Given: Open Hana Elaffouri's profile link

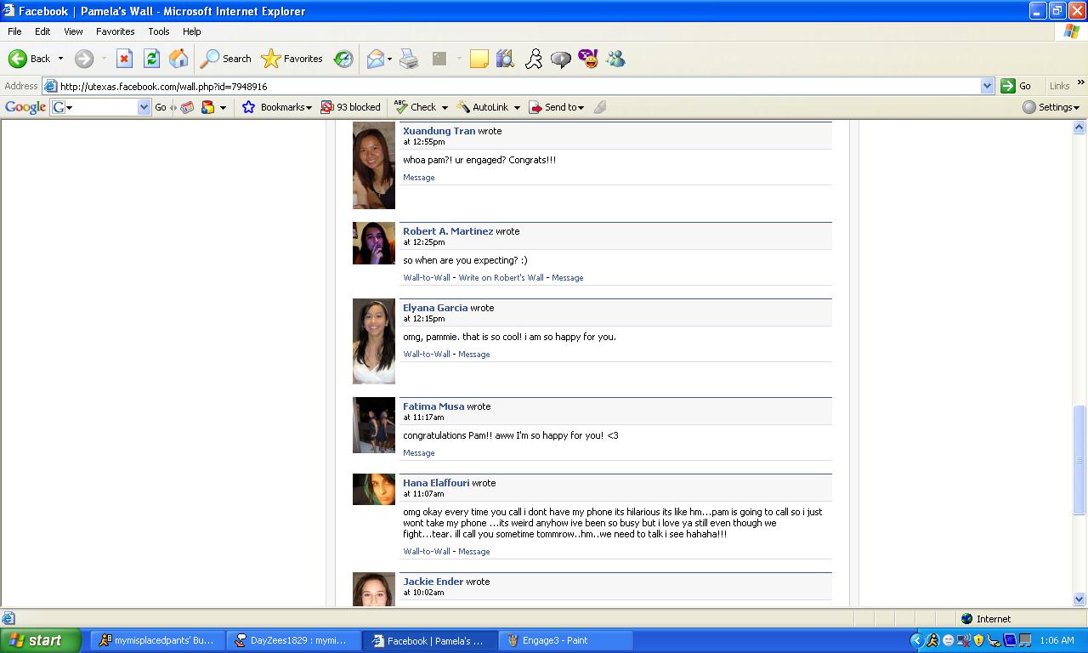Looking at the screenshot, I should [436, 483].
